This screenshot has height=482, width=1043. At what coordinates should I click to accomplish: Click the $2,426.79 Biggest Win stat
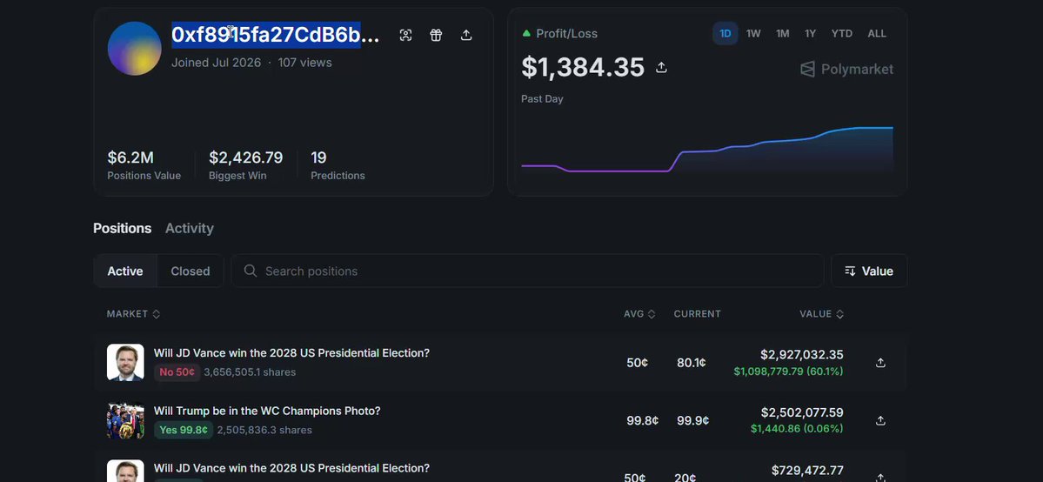coord(245,165)
